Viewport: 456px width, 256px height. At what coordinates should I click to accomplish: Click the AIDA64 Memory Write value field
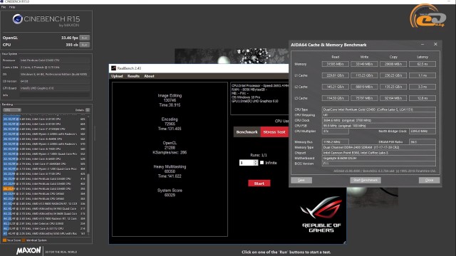click(x=364, y=64)
